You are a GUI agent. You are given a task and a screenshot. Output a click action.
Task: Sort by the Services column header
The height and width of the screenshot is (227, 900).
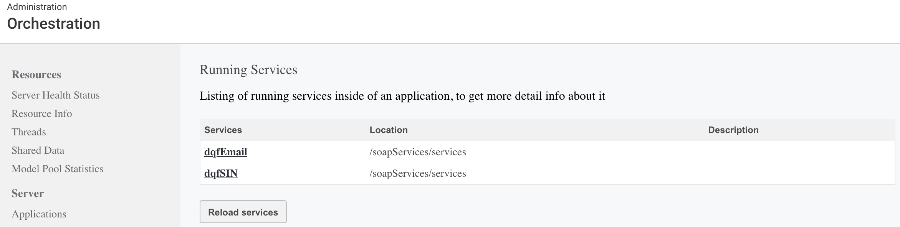223,130
